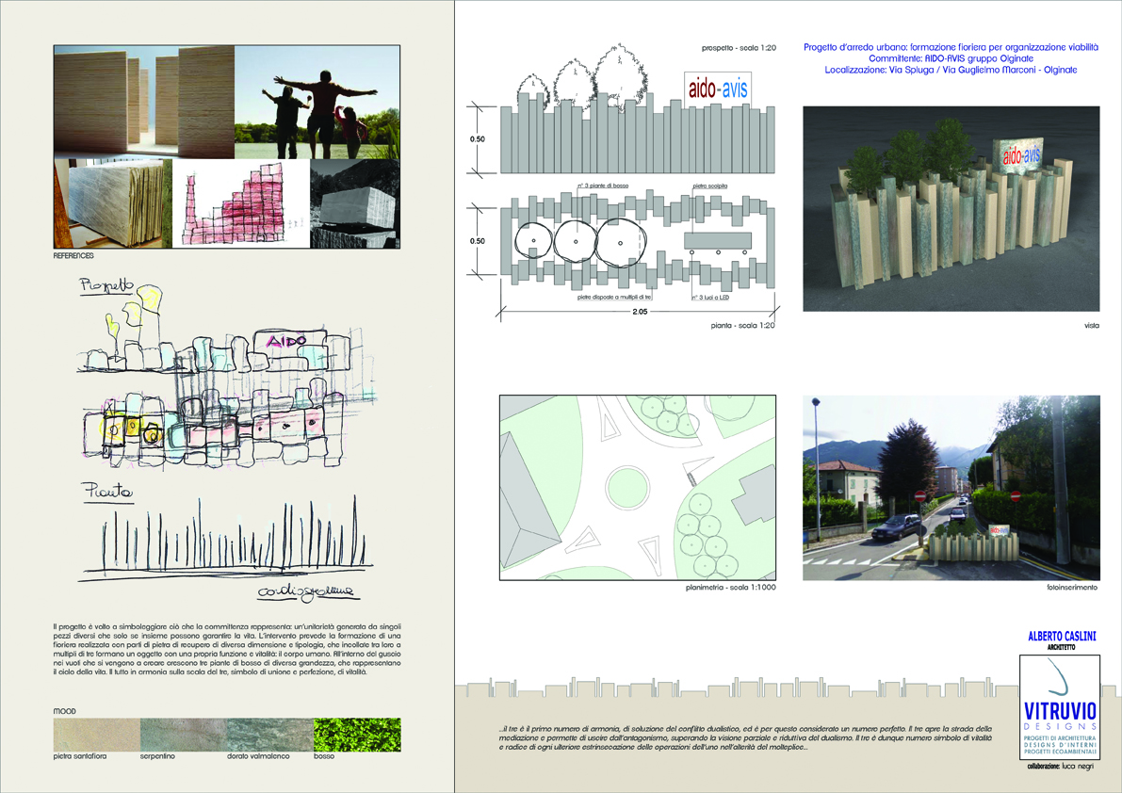Click the "n° 3 luci a LED" annotation

click(710, 297)
